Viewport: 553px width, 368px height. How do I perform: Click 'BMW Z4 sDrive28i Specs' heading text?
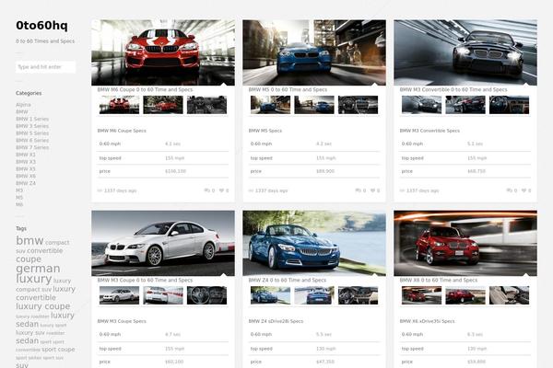[x=276, y=321]
